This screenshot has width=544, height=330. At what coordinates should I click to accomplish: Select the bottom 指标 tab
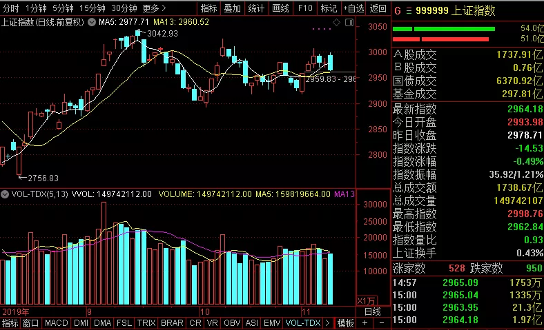[10, 323]
